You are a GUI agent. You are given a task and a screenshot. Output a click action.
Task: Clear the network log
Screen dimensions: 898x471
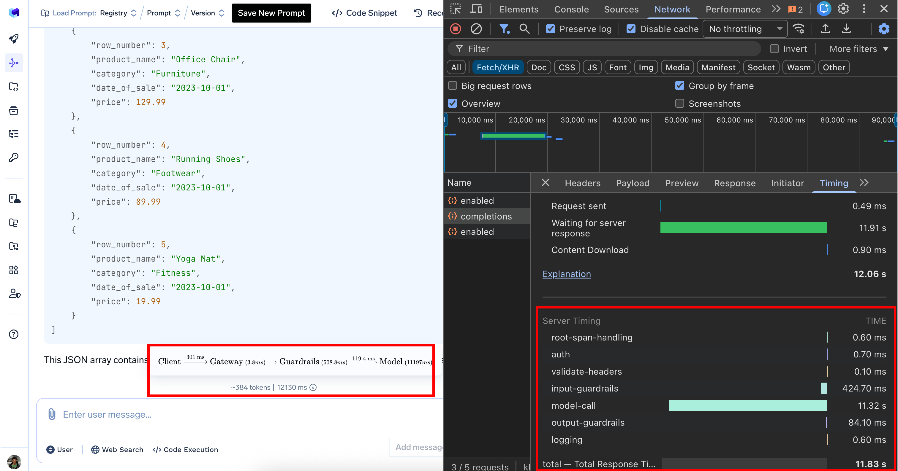pyautogui.click(x=476, y=29)
